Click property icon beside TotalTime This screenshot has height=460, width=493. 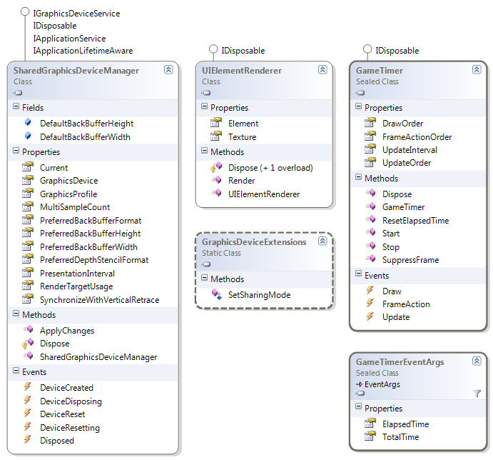tap(370, 436)
